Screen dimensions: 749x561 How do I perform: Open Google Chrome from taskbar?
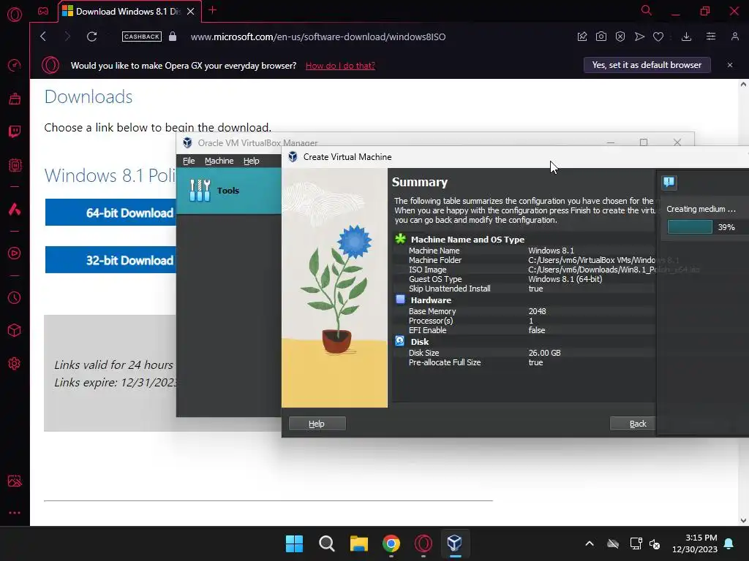point(391,543)
